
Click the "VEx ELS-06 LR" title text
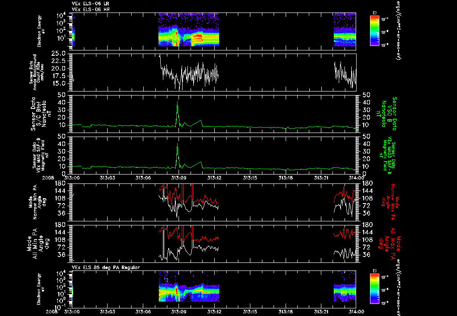[90, 4]
